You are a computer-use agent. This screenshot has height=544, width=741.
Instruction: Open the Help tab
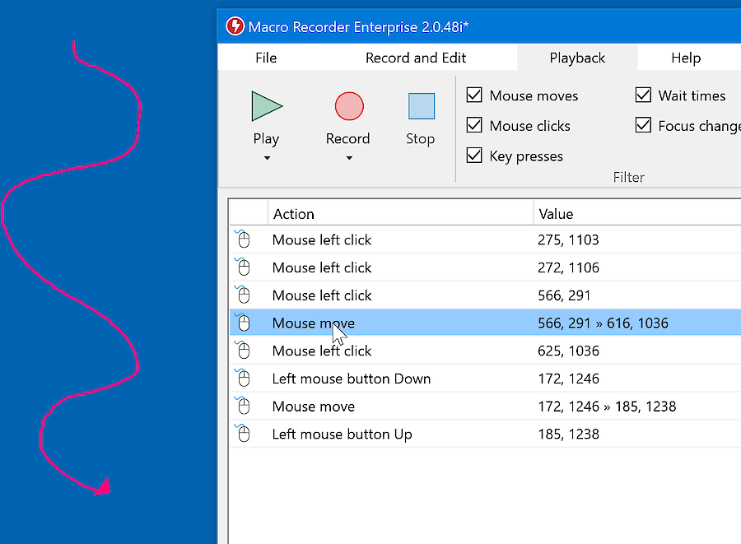pos(685,58)
